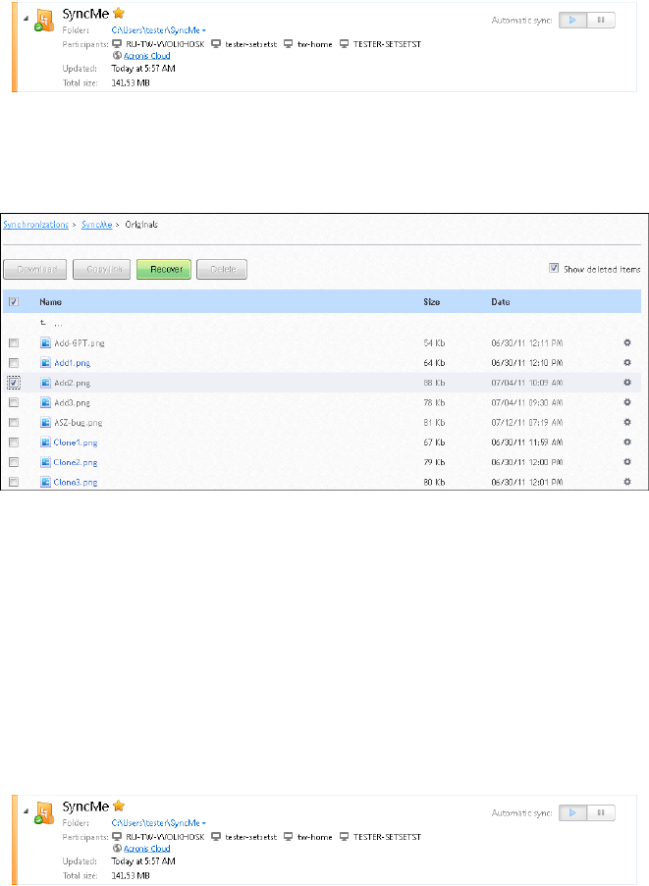The width and height of the screenshot is (649, 886).
Task: Tick the checkbox for ASZ-bug.png
Action: coord(14,422)
